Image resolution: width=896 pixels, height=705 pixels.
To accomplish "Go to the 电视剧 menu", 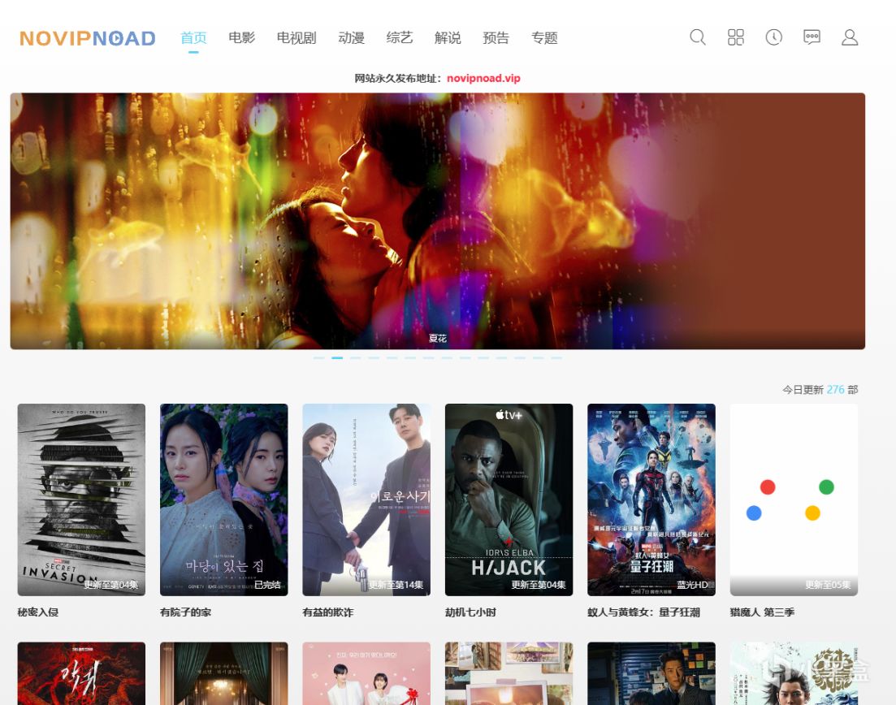I will [297, 37].
